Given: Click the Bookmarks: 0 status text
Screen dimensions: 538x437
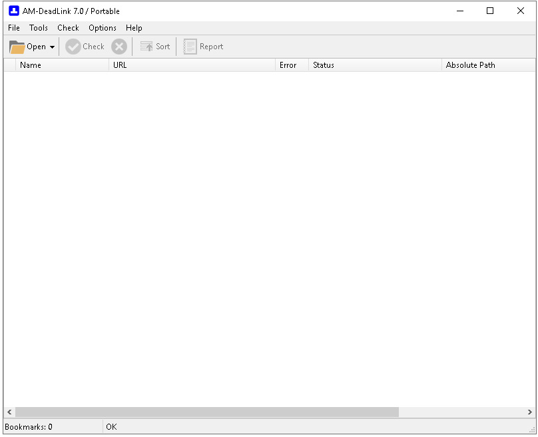Looking at the screenshot, I should [29, 427].
